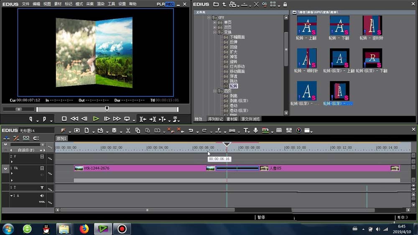
Task: Click the delete X icon in effects panel
Action: [x=256, y=4]
